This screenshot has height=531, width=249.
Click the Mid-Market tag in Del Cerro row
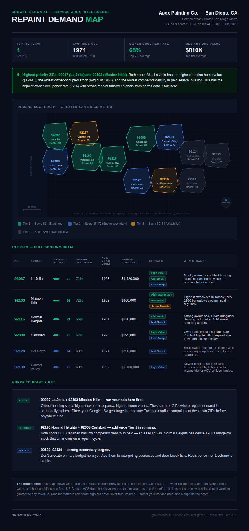tap(158, 351)
